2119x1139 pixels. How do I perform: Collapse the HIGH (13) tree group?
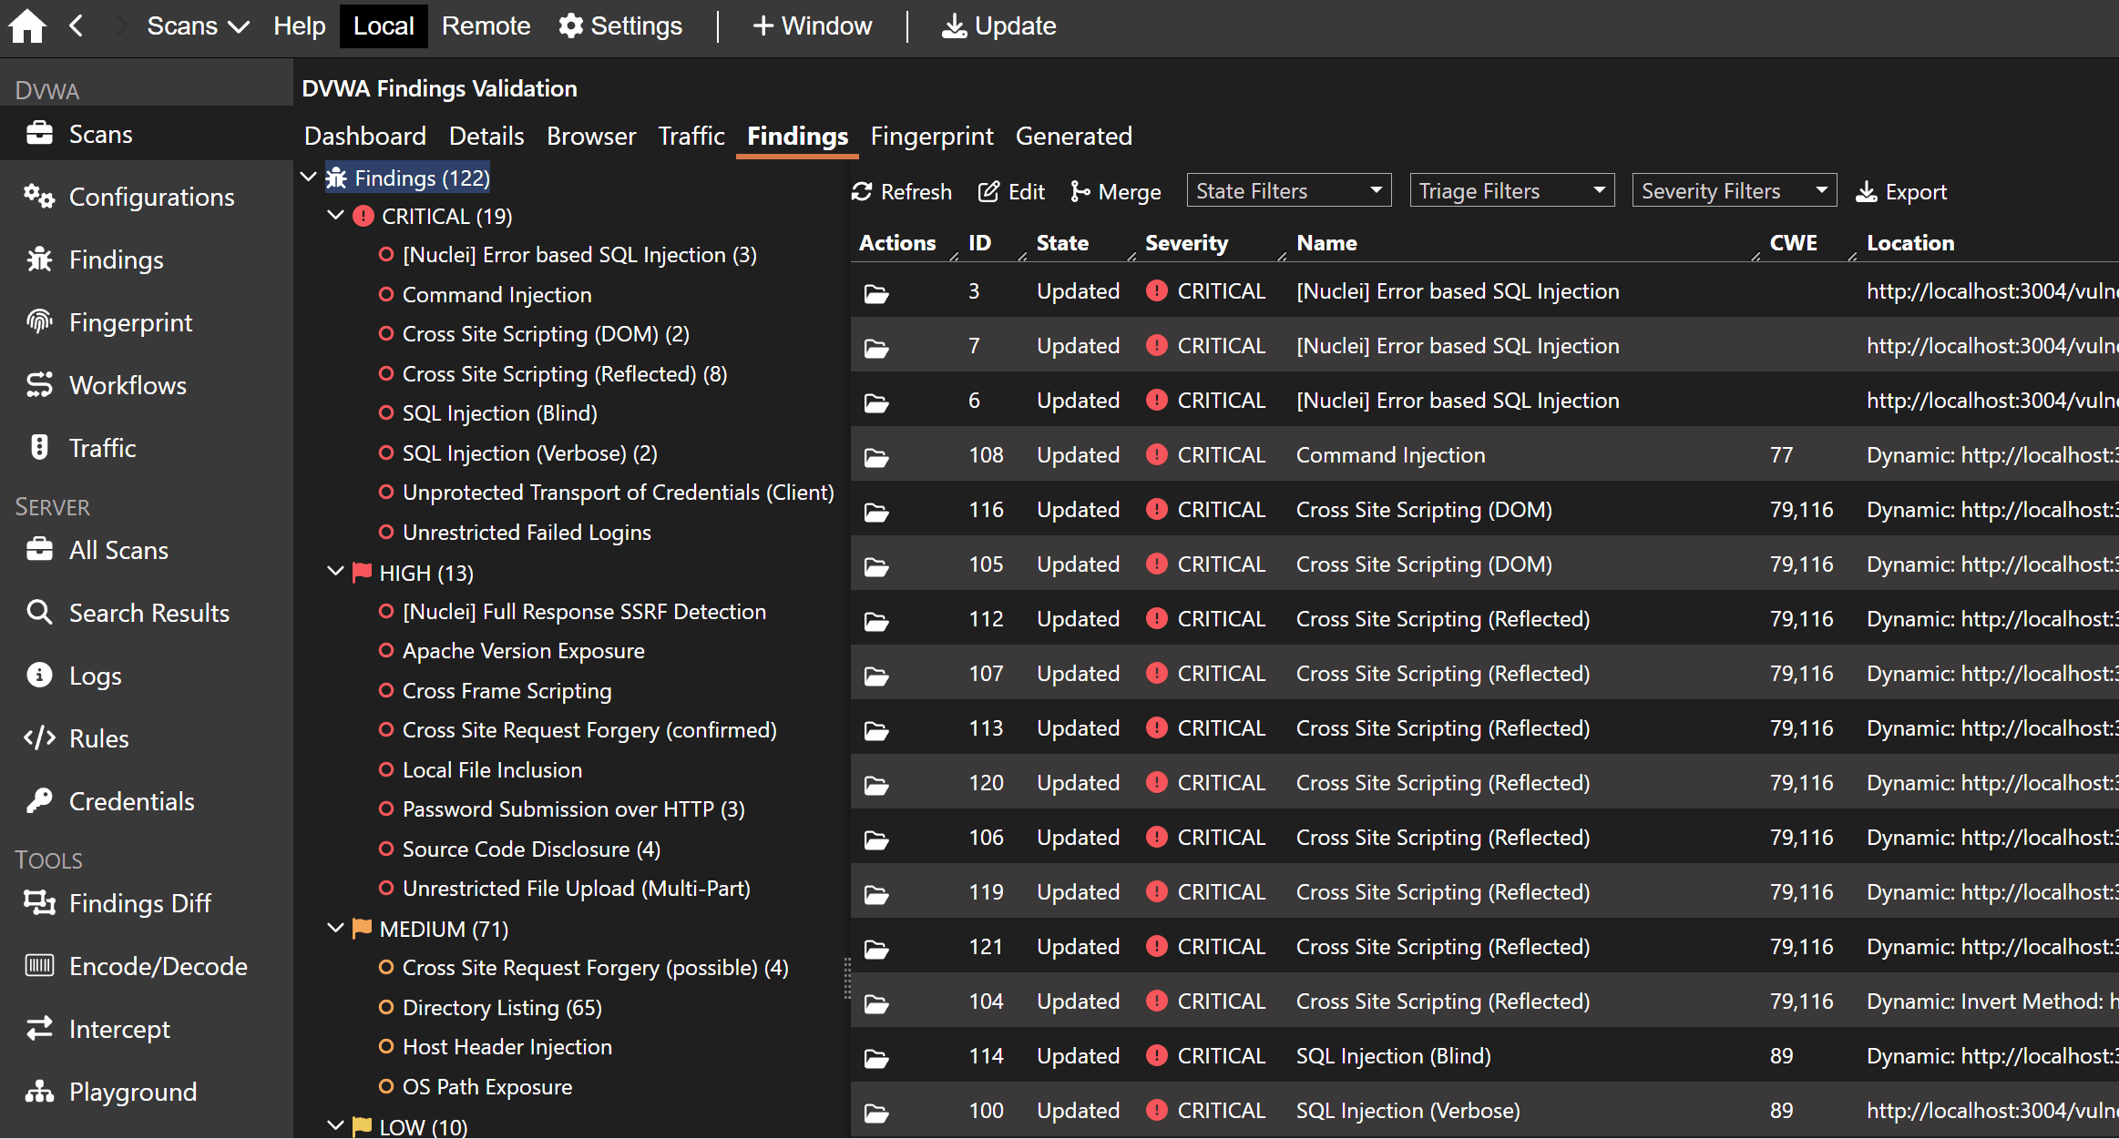(335, 573)
